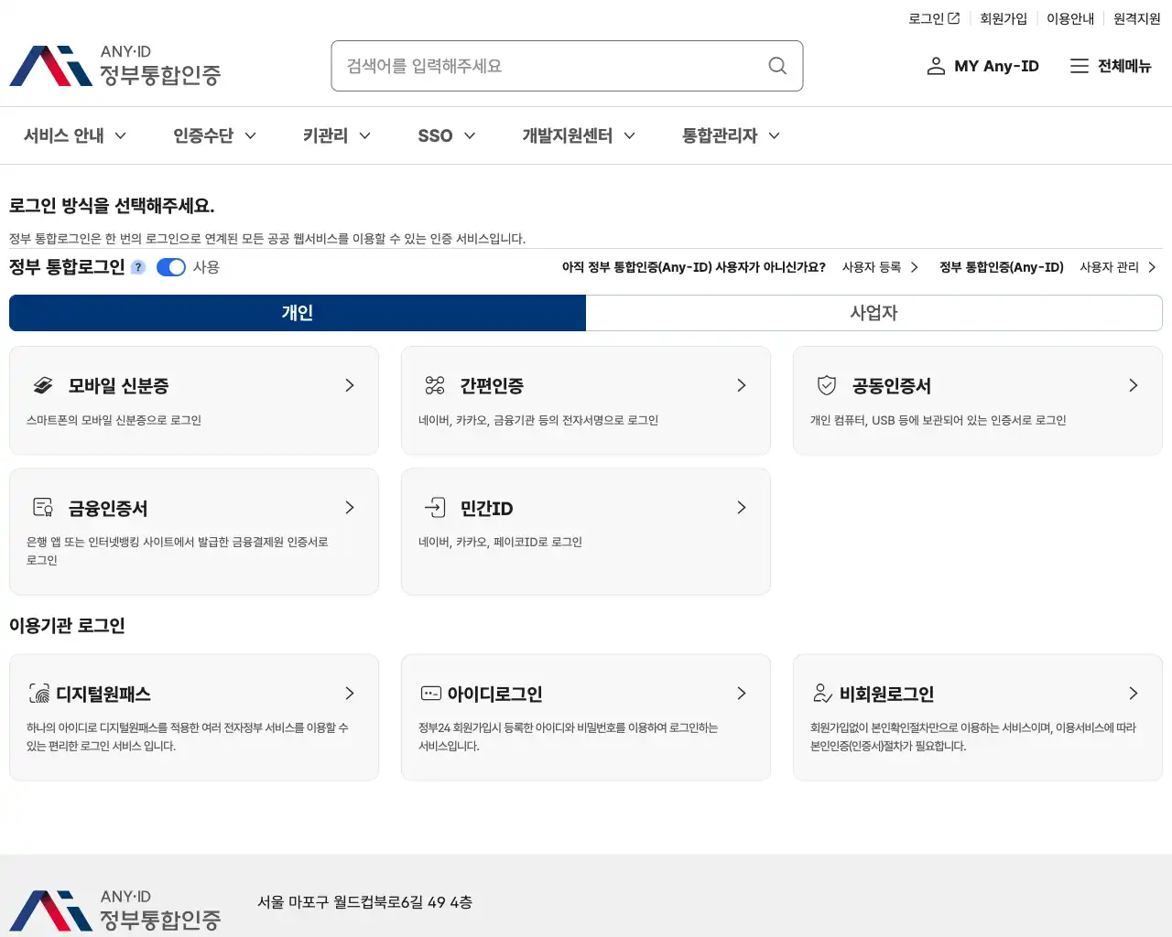Select 공동인증서 login title
This screenshot has height=937, width=1172.
892,386
